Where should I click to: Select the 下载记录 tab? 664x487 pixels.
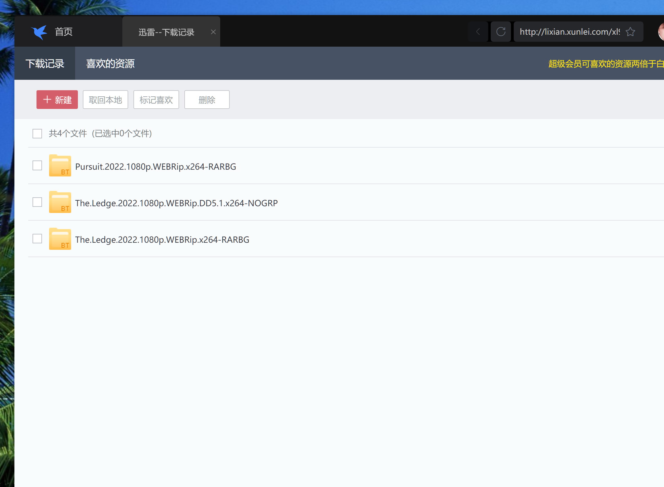tap(45, 64)
